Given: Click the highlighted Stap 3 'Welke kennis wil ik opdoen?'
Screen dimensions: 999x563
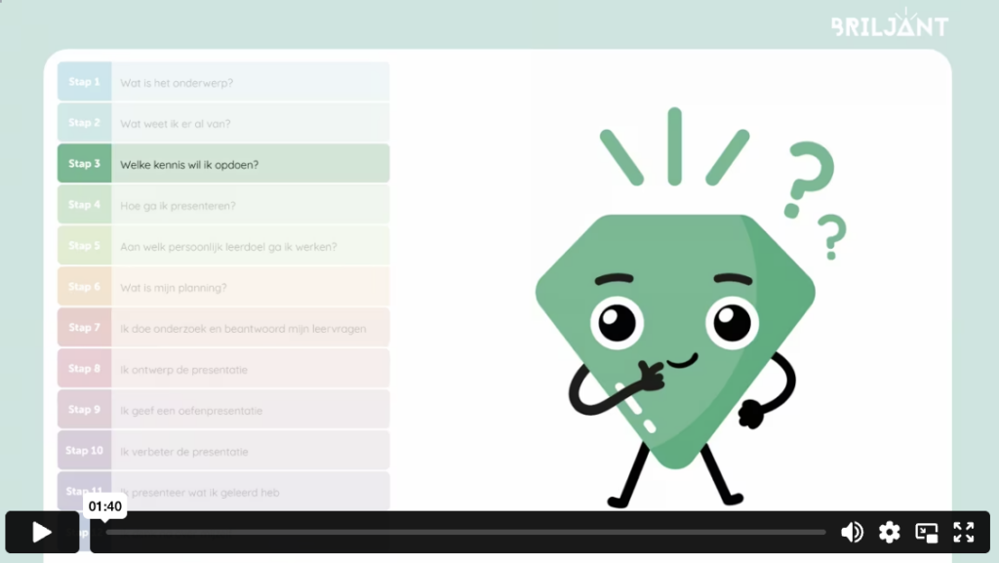Looking at the screenshot, I should (223, 164).
